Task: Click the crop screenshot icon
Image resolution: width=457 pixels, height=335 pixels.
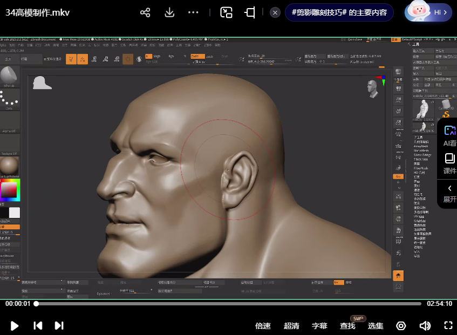Action: (x=250, y=12)
